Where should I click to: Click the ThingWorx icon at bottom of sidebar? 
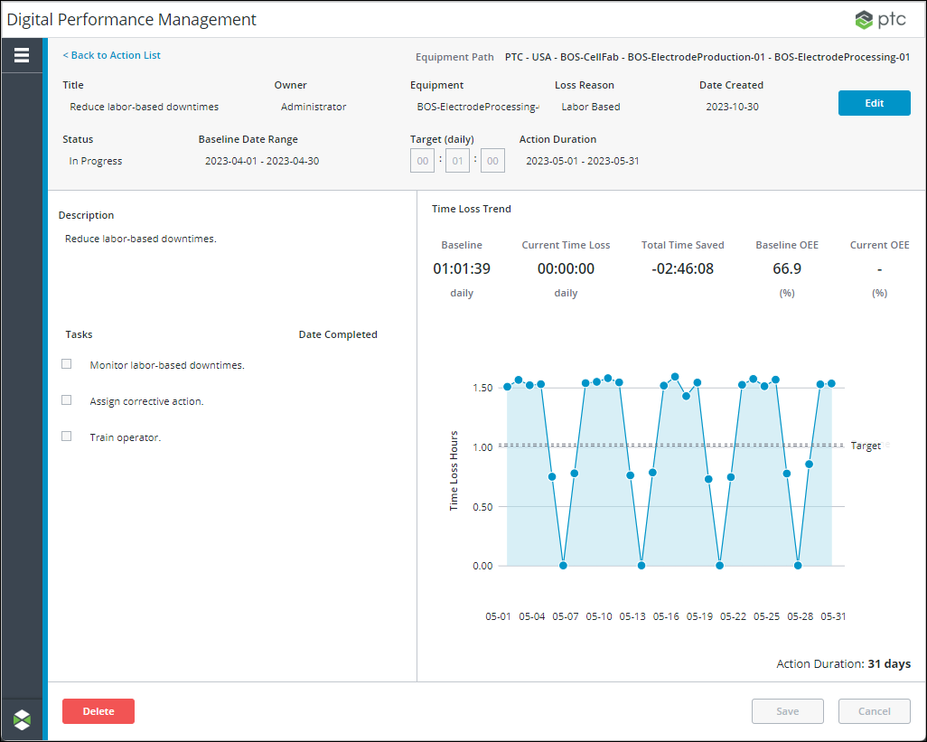pyautogui.click(x=22, y=719)
